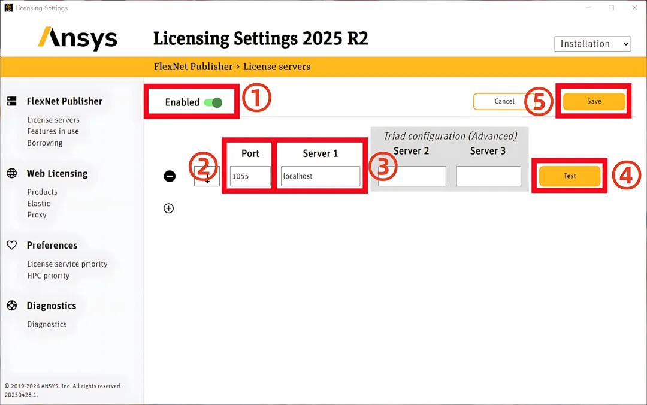Maximize the Licensing Settings window
This screenshot has height=405, width=647.
612,8
